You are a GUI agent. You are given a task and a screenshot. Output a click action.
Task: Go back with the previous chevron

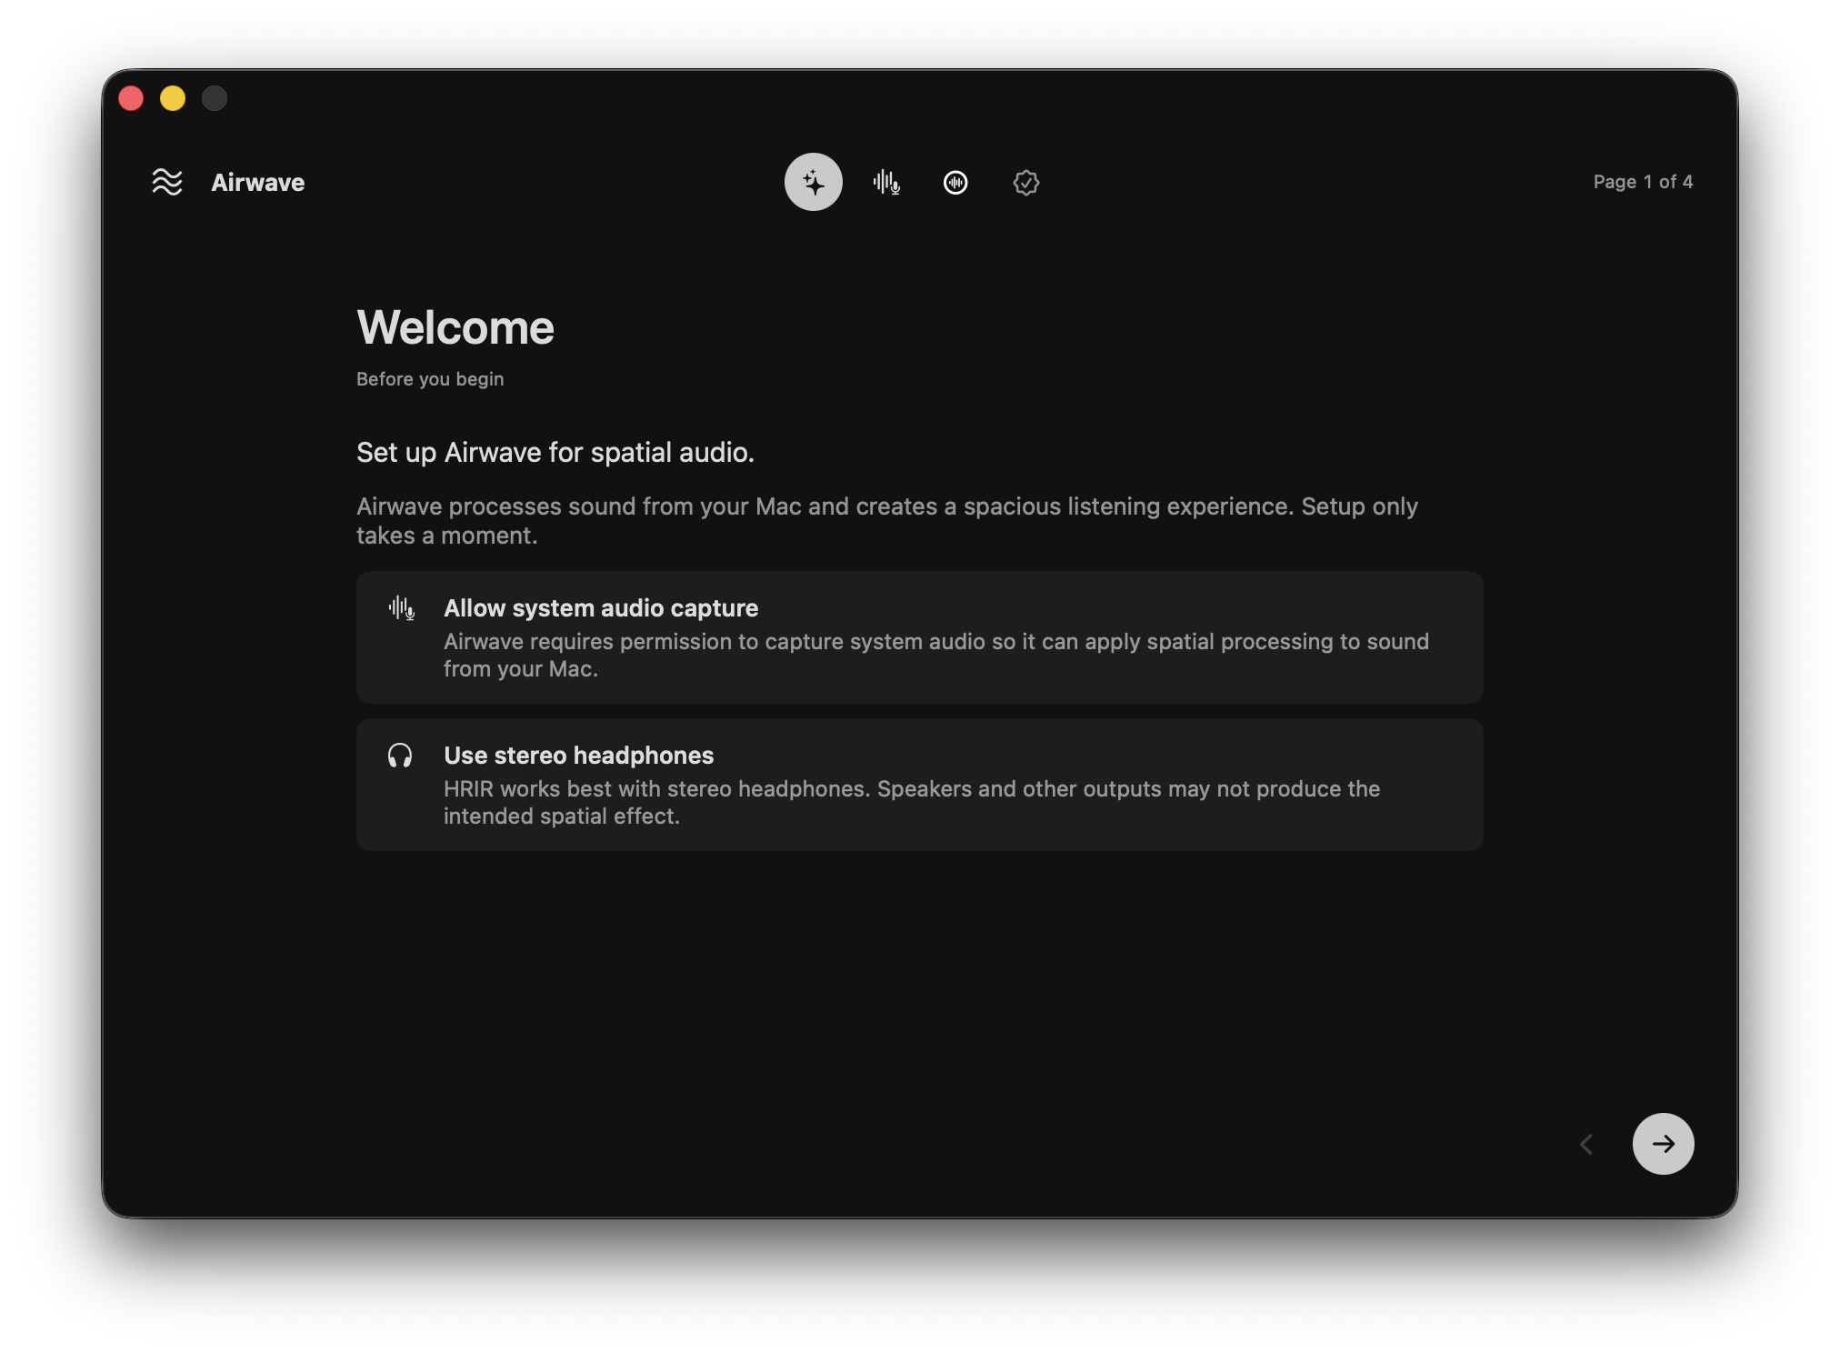pyautogui.click(x=1586, y=1144)
